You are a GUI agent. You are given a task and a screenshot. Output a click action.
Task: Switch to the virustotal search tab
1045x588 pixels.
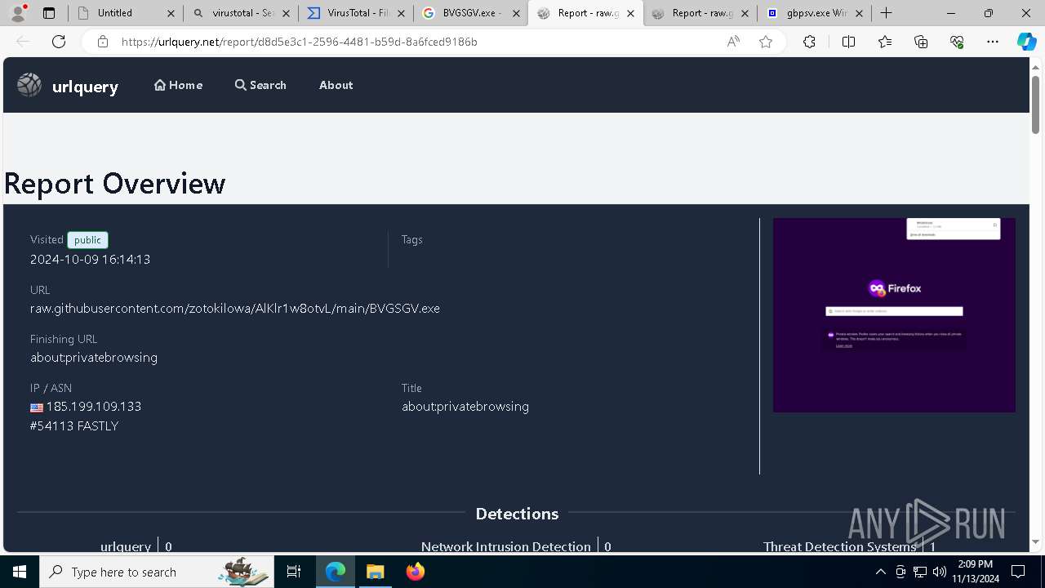point(241,13)
